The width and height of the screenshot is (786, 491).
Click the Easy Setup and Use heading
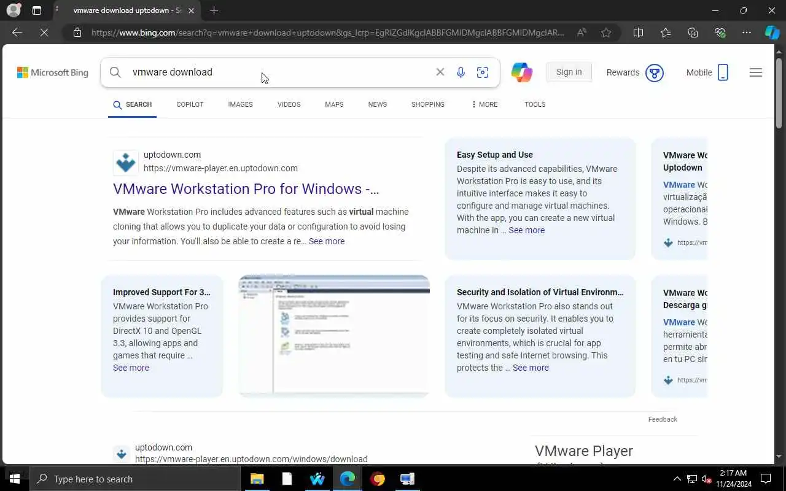coord(495,155)
